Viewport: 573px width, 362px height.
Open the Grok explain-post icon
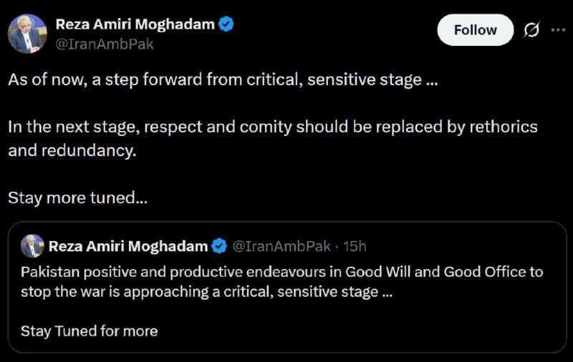531,30
